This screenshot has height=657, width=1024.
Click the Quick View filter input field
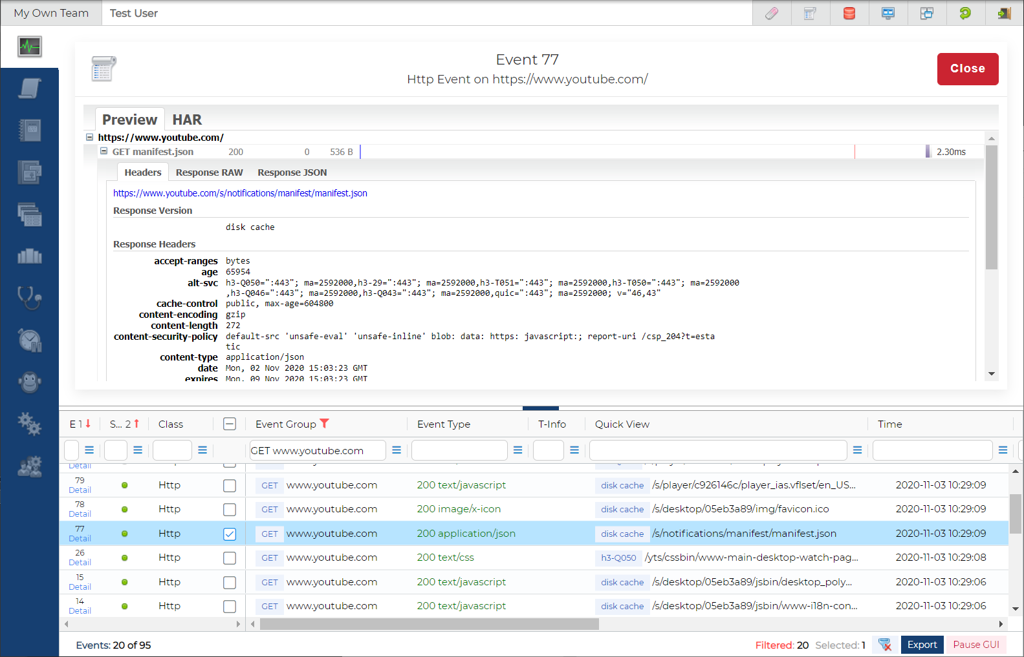(718, 450)
